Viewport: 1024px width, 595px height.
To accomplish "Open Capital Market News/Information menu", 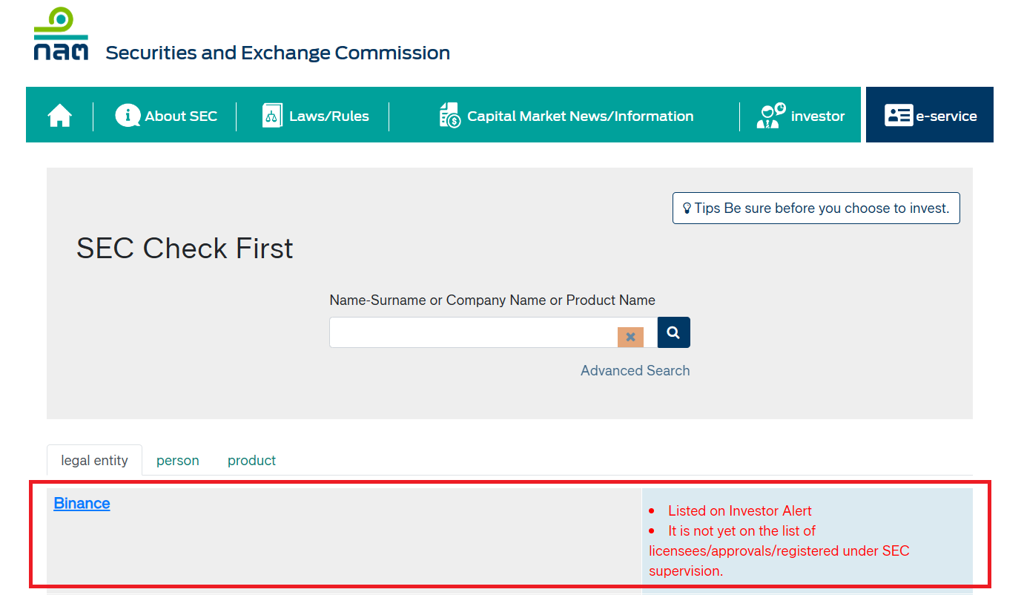I will [x=580, y=116].
